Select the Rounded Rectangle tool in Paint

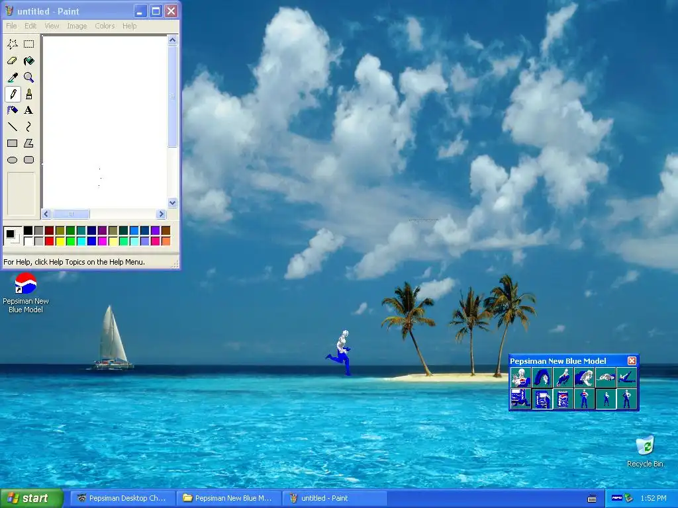28,160
